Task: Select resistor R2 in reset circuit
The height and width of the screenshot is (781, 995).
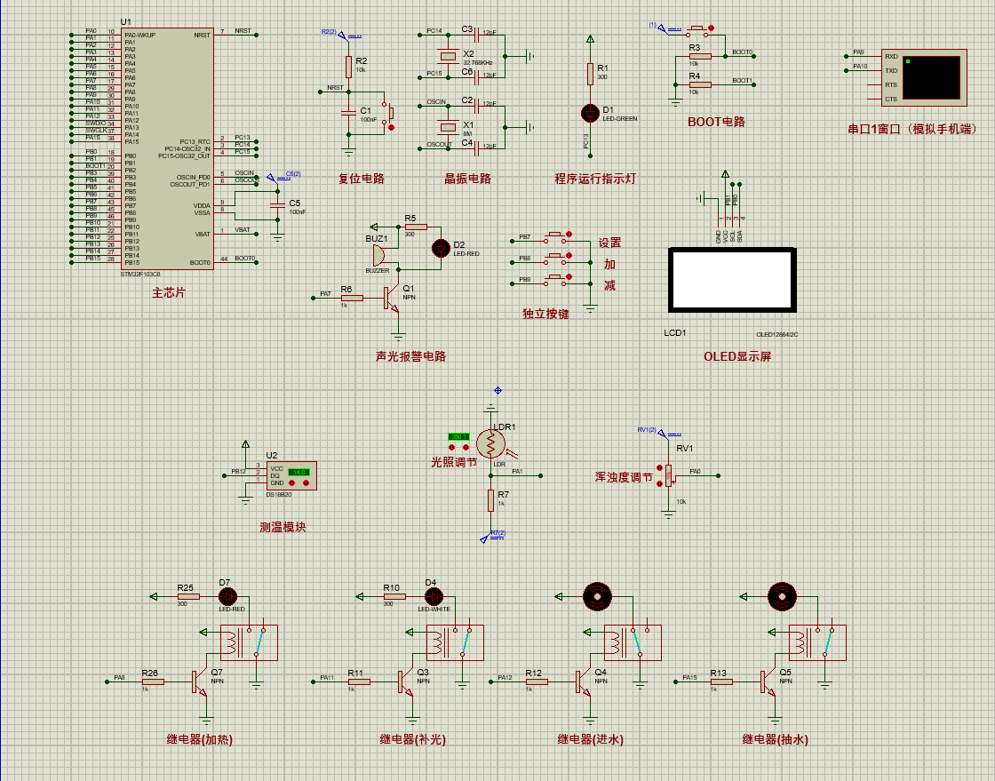Action: (348, 66)
